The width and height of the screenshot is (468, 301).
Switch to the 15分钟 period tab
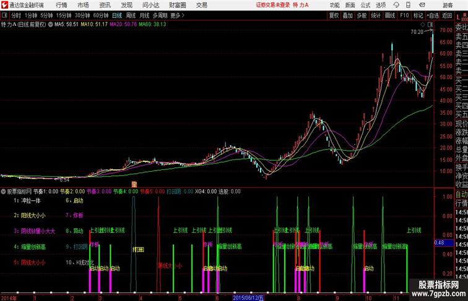(64, 15)
